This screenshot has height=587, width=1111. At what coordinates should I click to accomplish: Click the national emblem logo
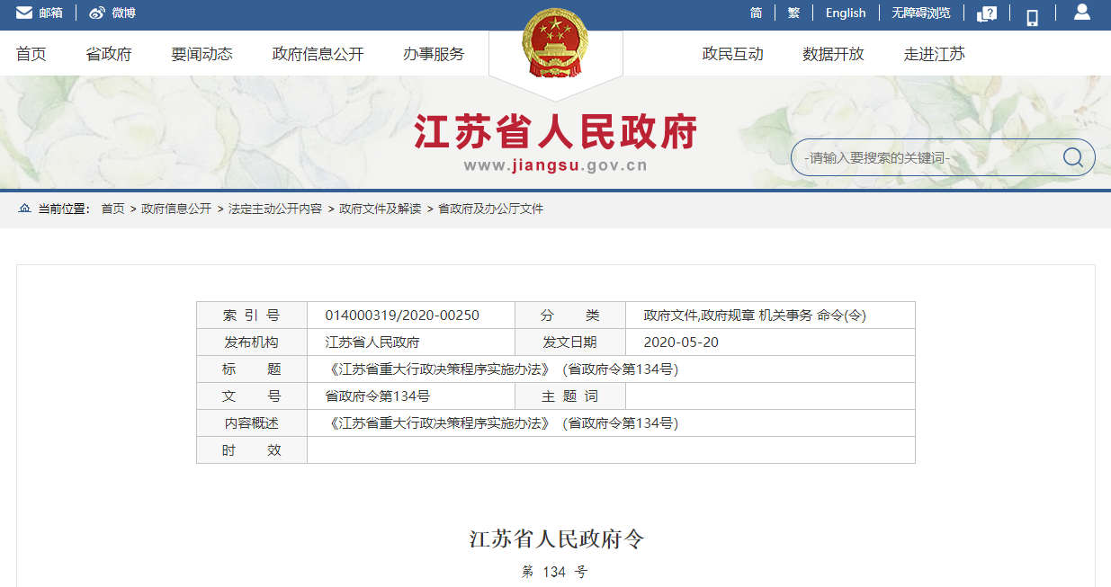(555, 42)
